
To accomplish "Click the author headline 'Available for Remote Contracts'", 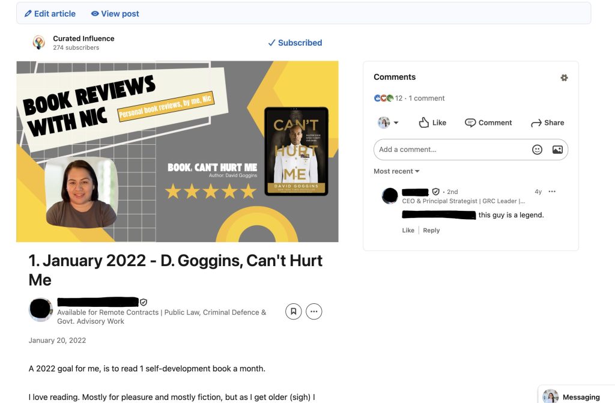I will click(162, 317).
